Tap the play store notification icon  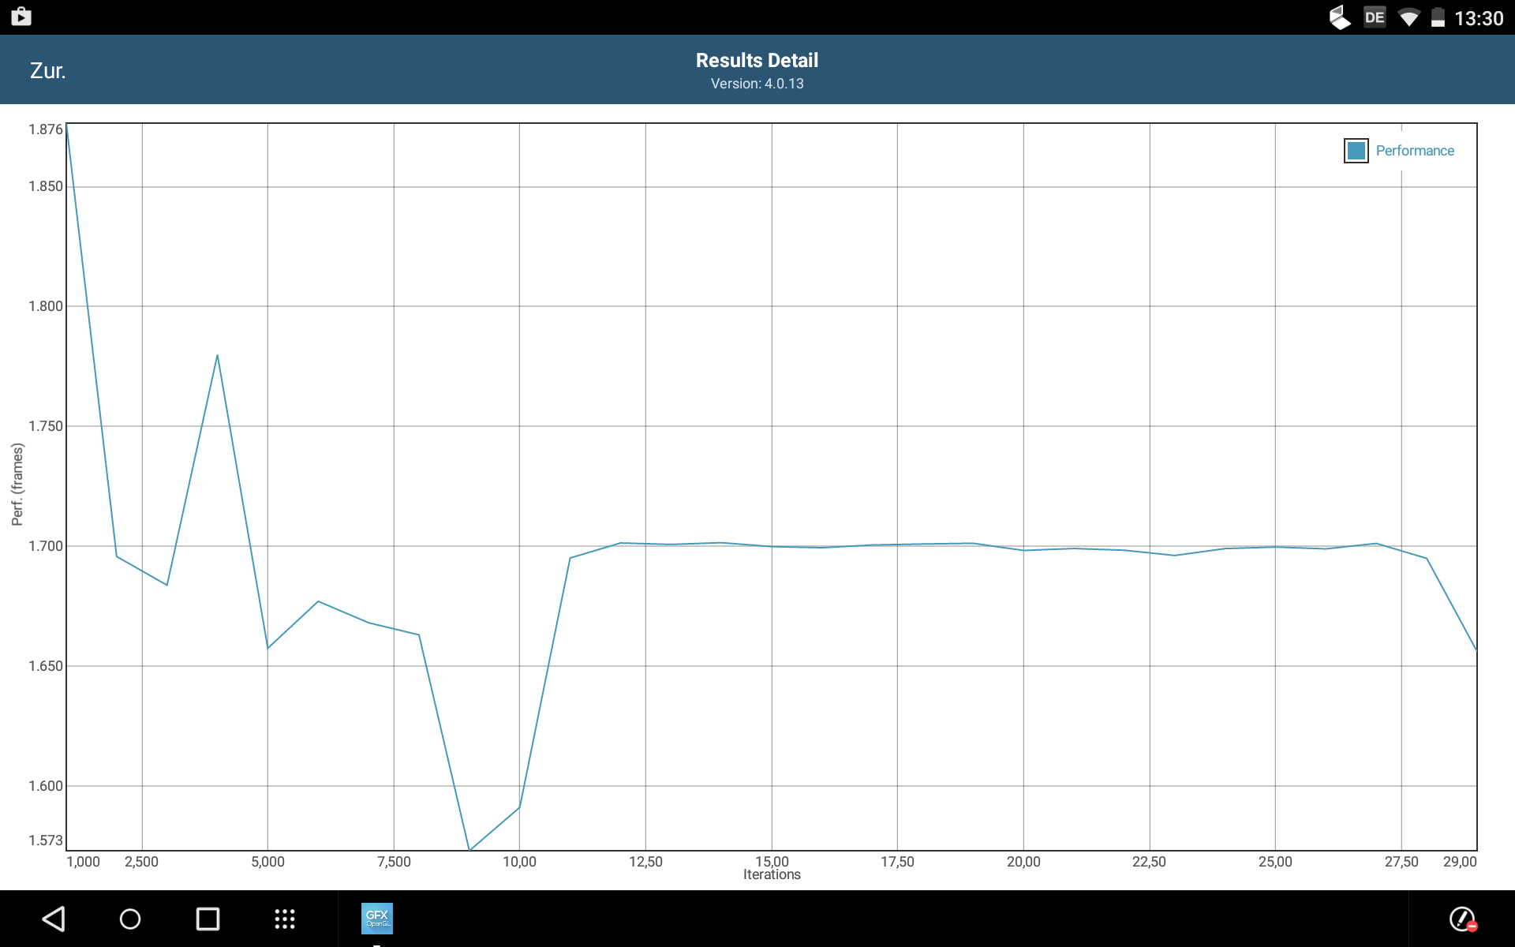(x=21, y=17)
